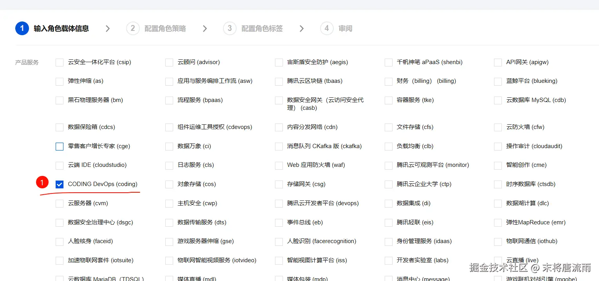Check 云服务器 (cvm) checkbox
599x281 pixels.
tap(60, 204)
